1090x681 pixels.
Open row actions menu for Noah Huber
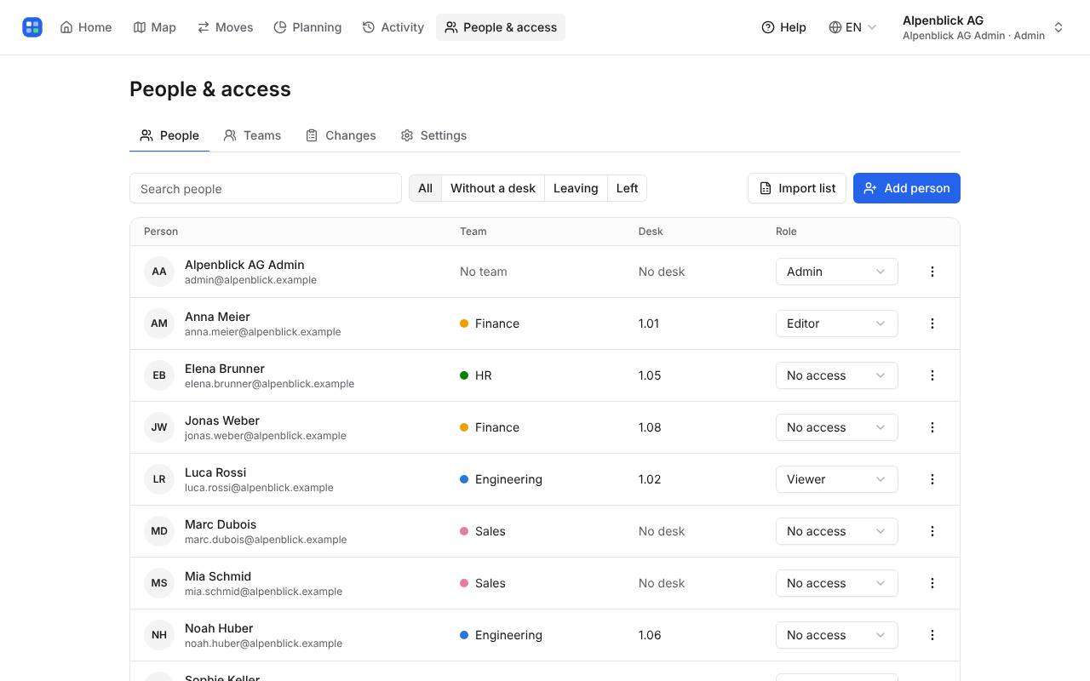pyautogui.click(x=932, y=635)
